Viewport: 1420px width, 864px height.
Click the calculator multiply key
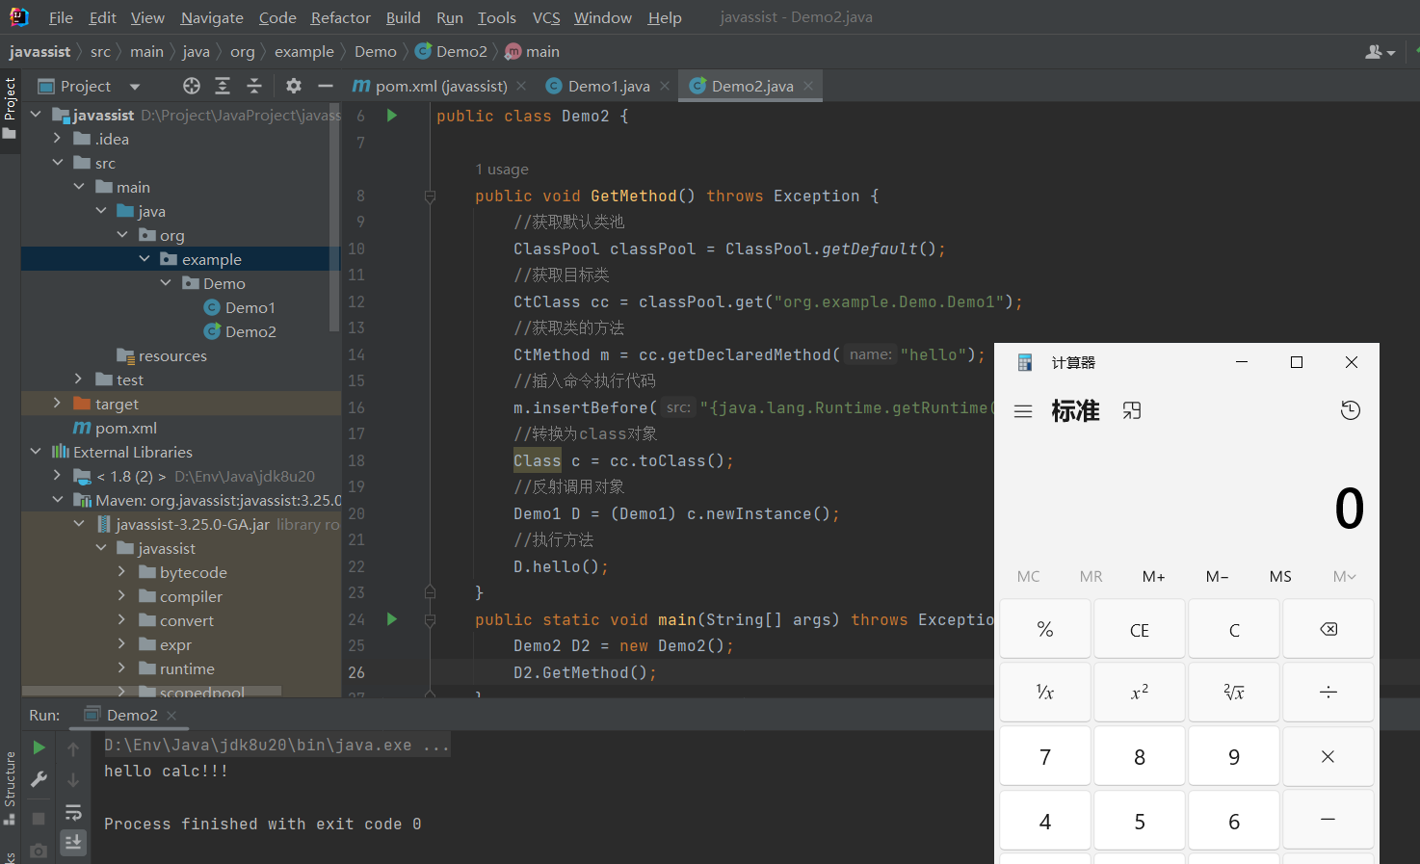1328,757
